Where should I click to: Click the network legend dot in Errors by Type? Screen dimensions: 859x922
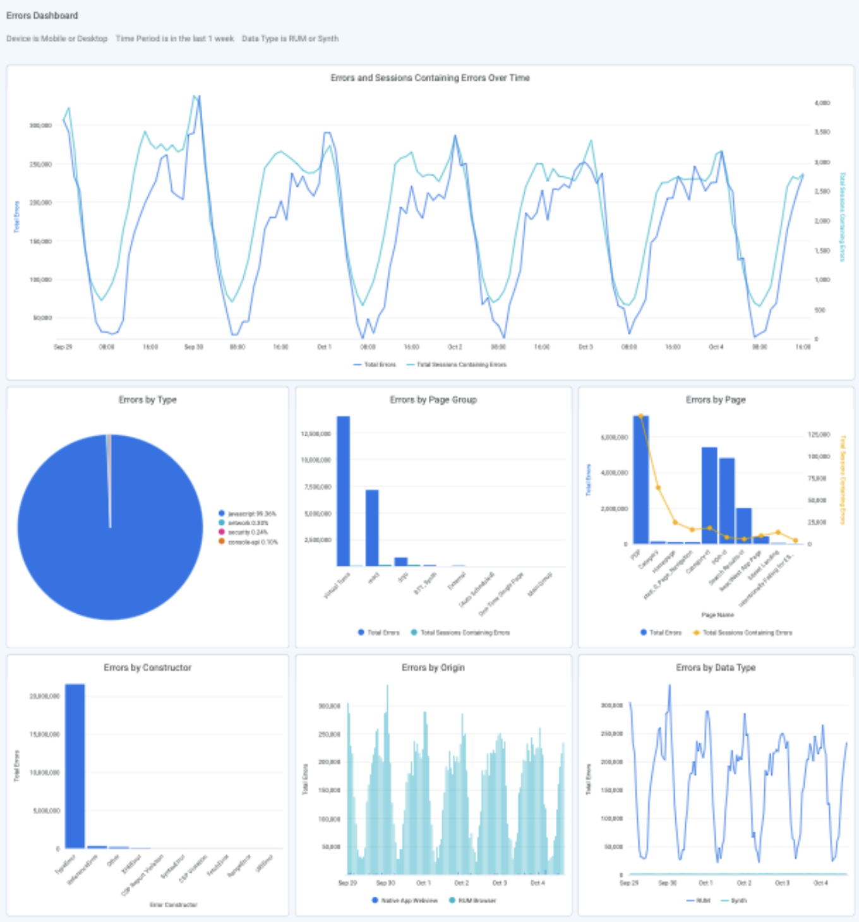(x=222, y=523)
